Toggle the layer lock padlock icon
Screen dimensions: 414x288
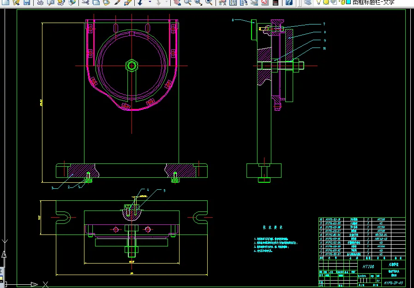click(343, 2)
